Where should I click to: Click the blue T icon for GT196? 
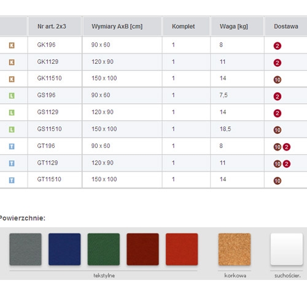(12, 146)
